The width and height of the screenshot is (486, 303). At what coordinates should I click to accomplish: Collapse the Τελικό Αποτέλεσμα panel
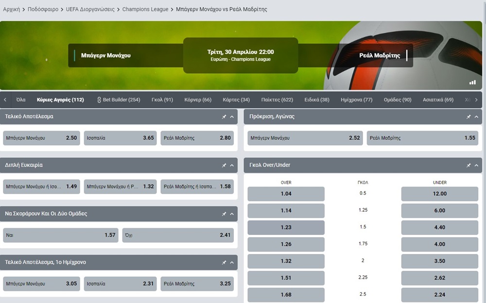point(232,117)
